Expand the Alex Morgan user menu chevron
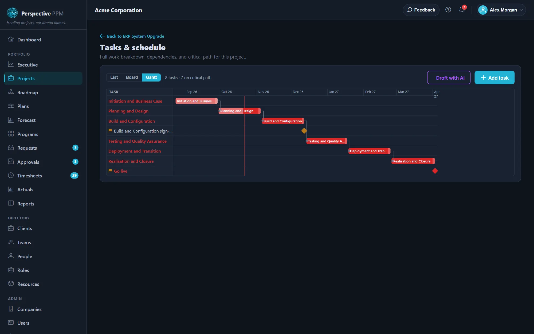534x334 pixels. point(521,10)
